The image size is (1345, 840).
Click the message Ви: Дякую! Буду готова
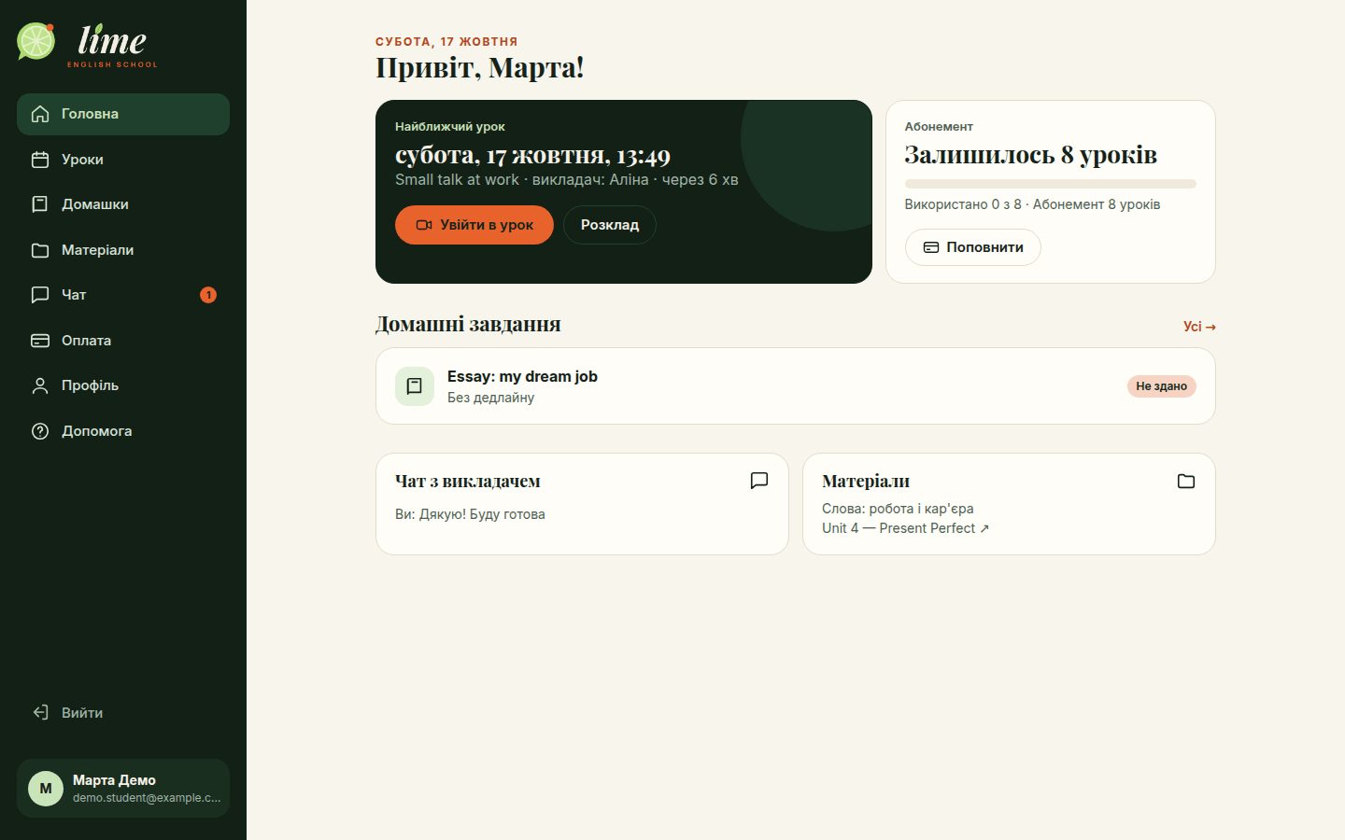pyautogui.click(x=470, y=514)
